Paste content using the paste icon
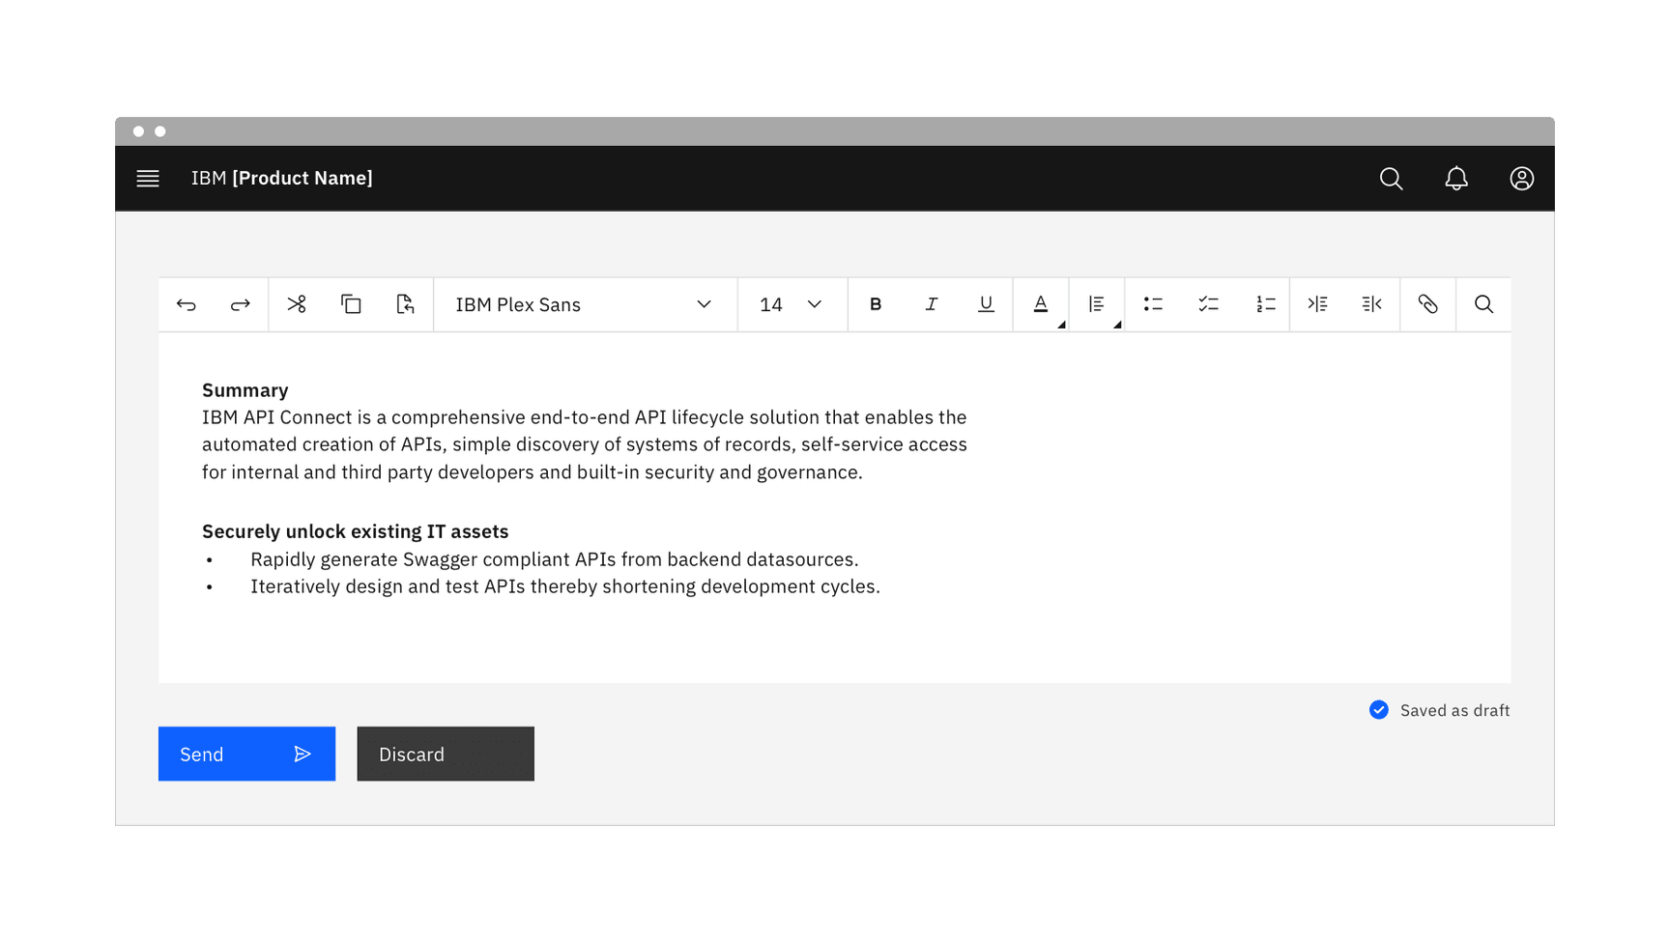The width and height of the screenshot is (1670, 941). click(x=405, y=304)
